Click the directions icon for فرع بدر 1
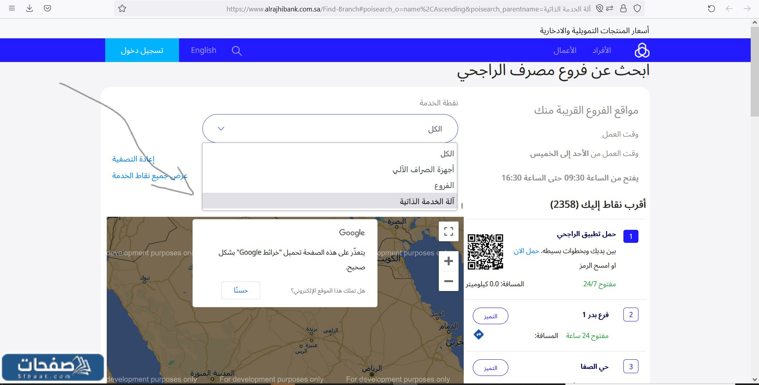759x385 pixels. coord(478,334)
